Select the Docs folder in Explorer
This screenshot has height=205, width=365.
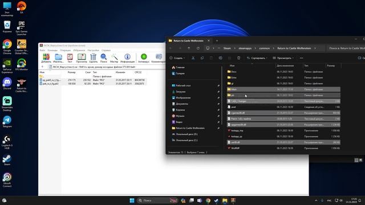(x=283, y=72)
